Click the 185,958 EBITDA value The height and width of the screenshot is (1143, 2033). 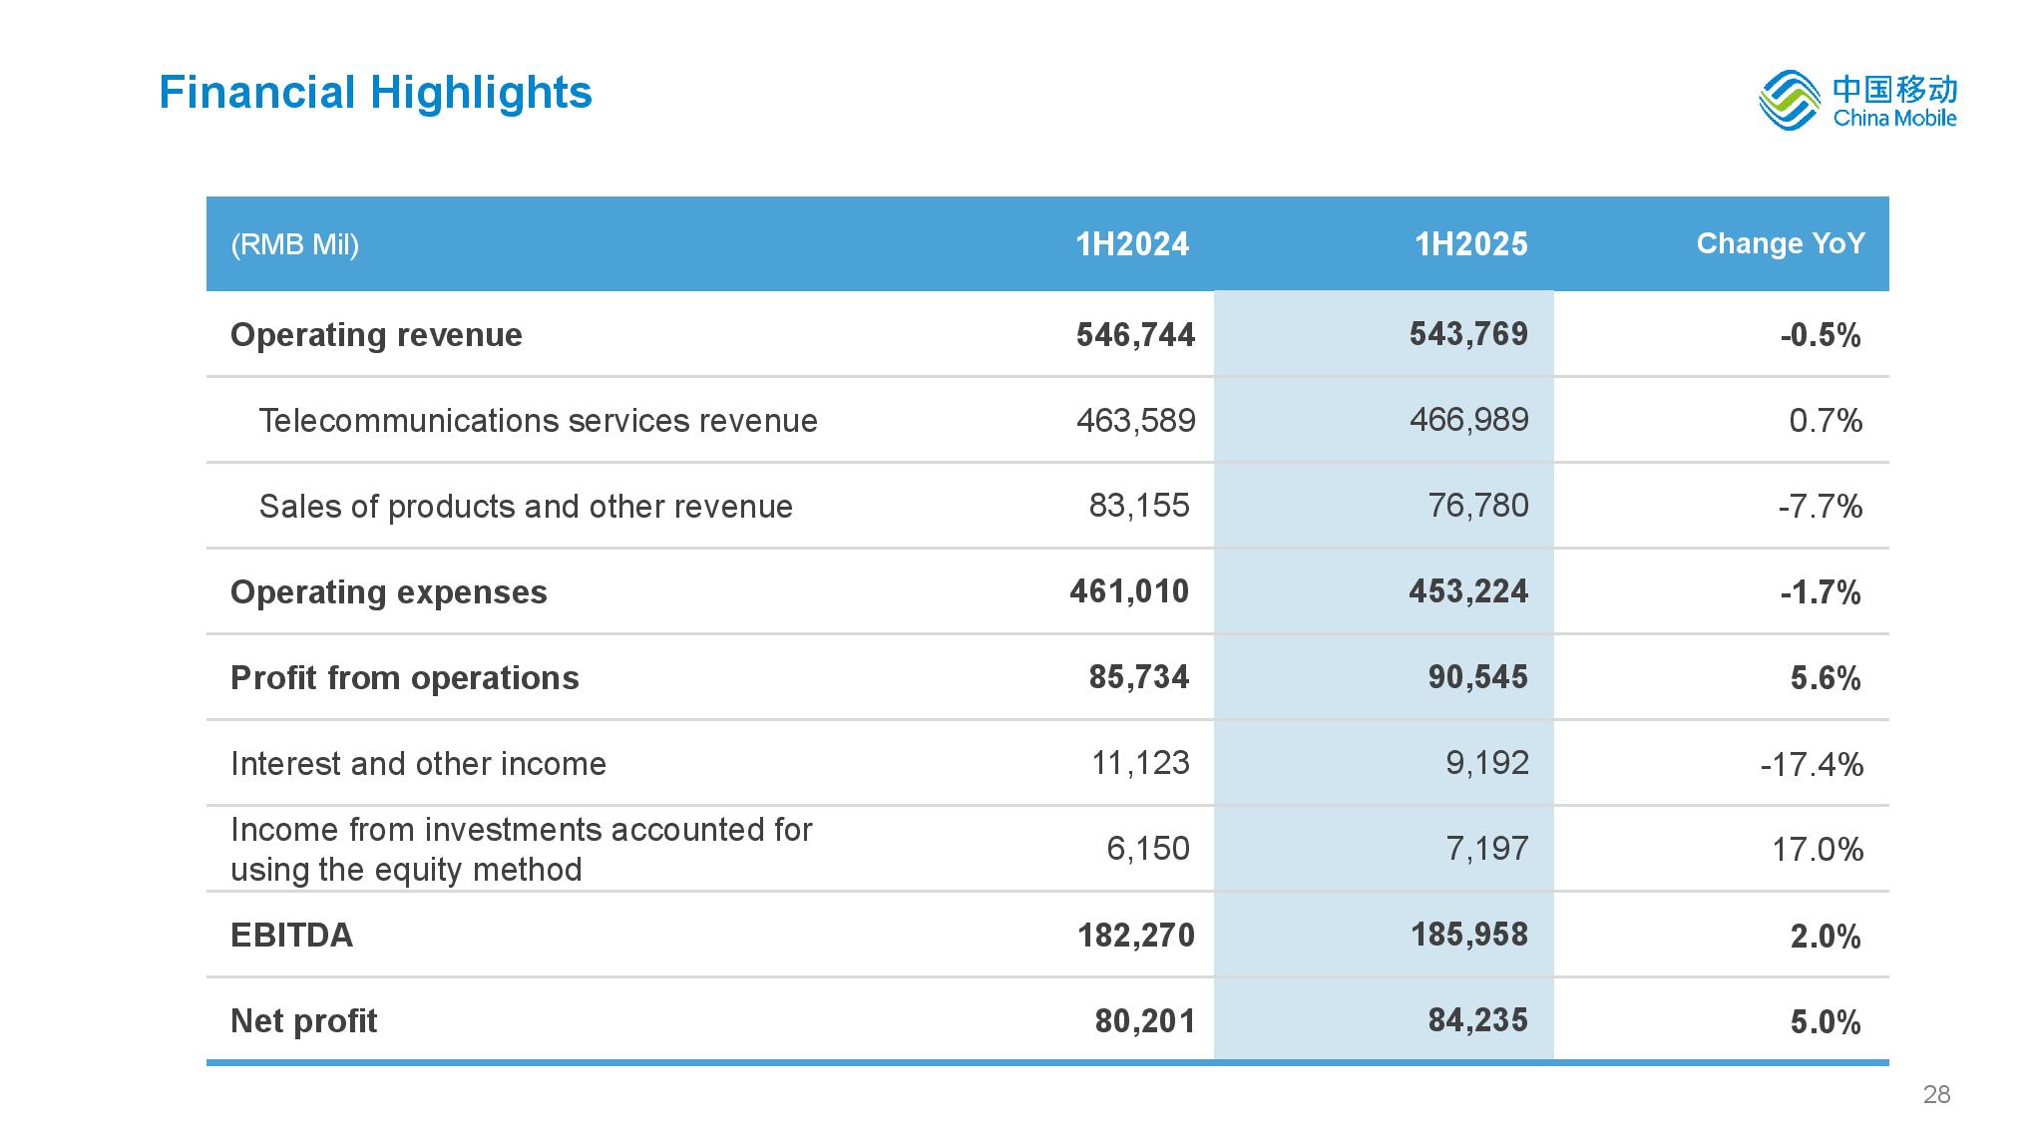click(x=1468, y=935)
